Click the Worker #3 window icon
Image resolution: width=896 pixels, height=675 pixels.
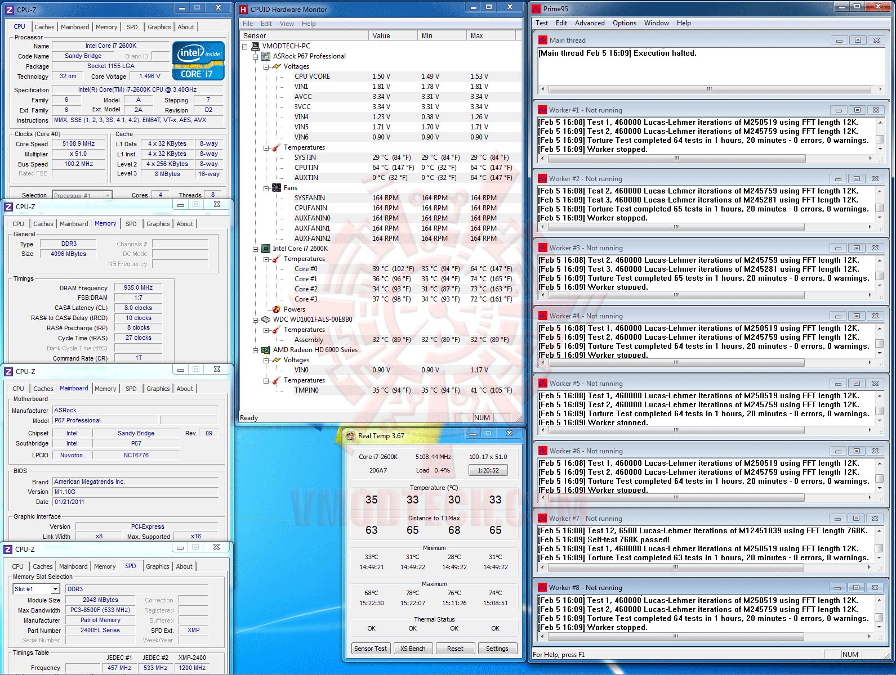[543, 248]
